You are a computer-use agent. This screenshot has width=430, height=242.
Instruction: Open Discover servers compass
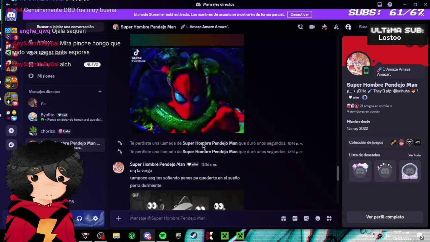(11, 145)
